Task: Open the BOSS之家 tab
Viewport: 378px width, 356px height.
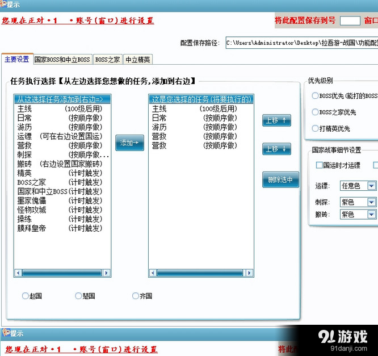Action: pyautogui.click(x=107, y=60)
